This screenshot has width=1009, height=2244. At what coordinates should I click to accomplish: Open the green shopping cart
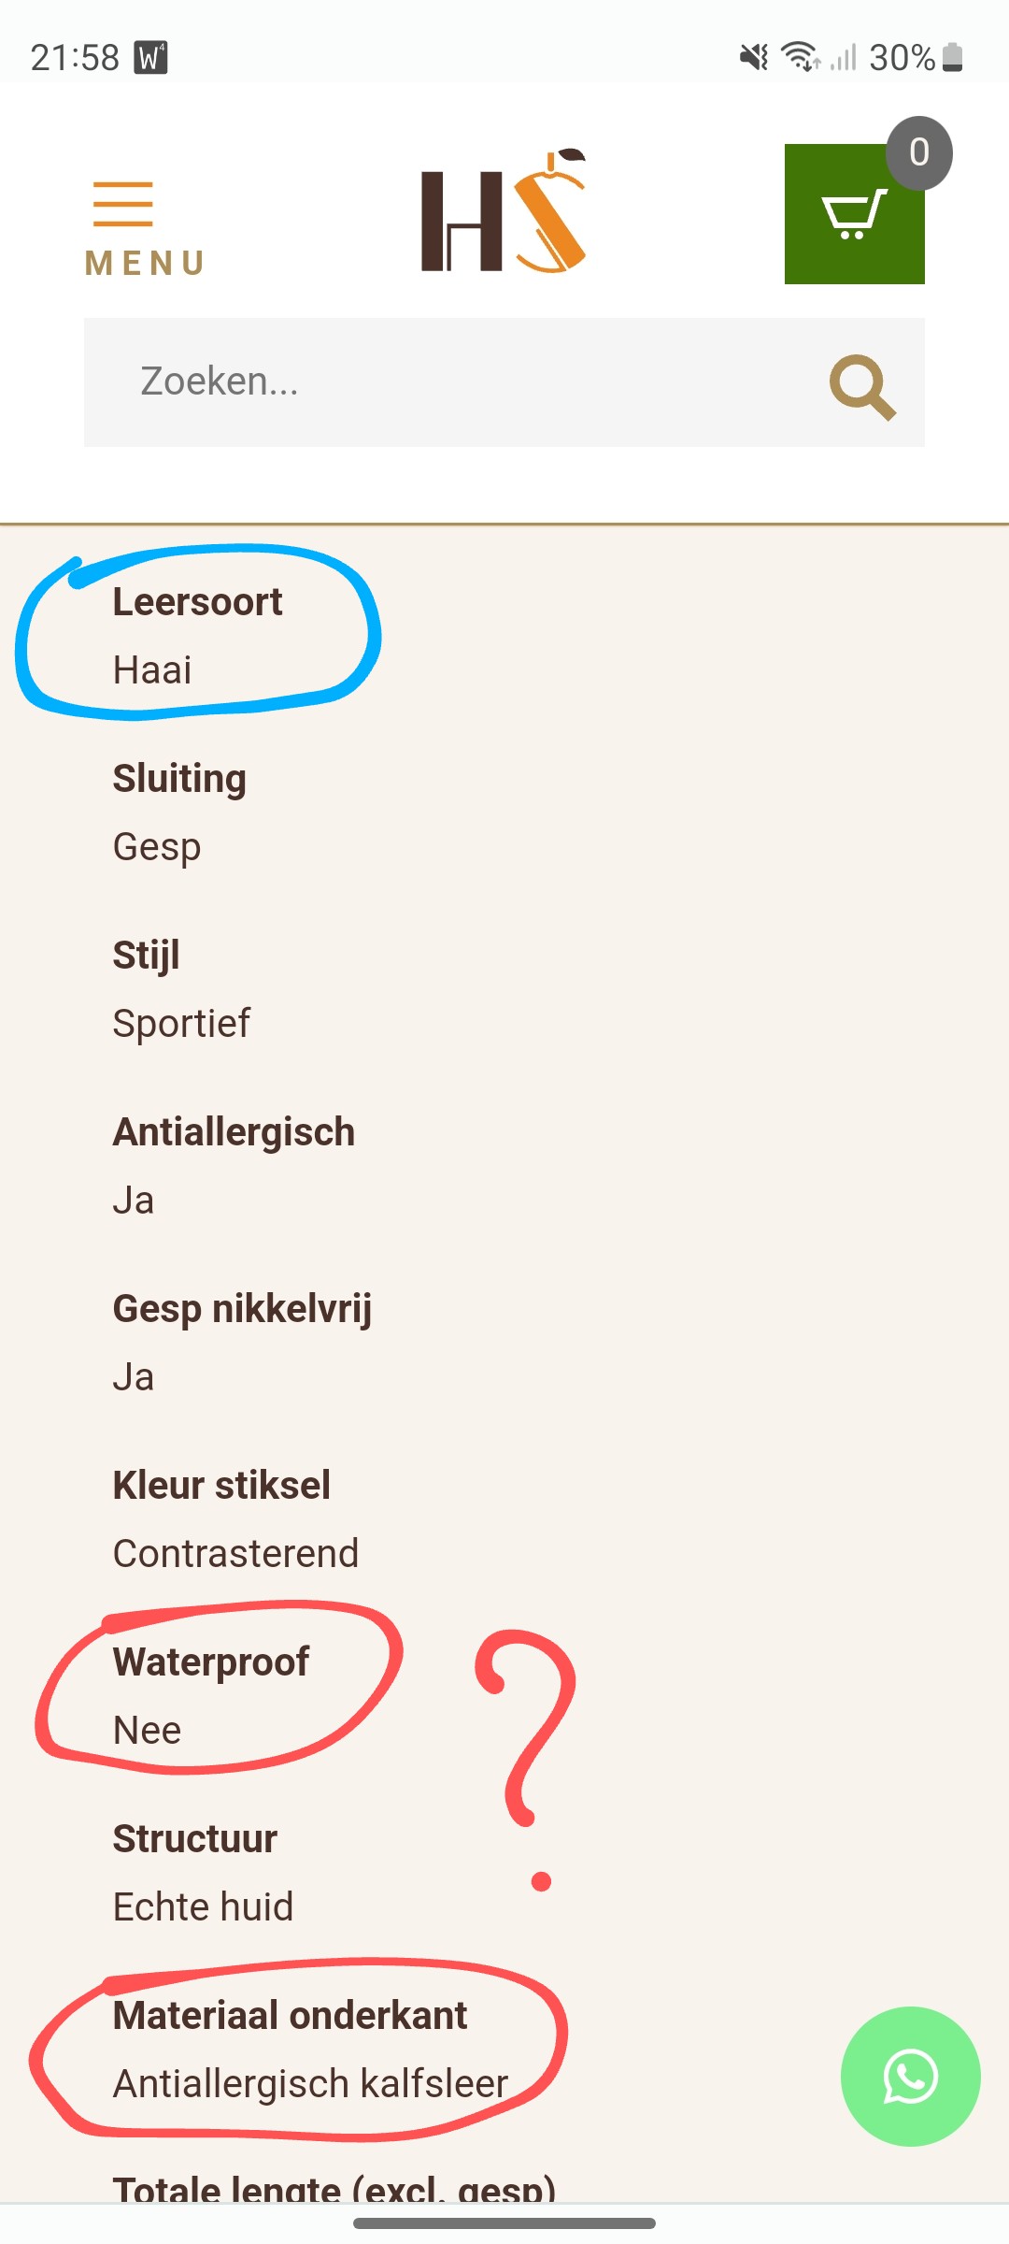click(x=854, y=214)
